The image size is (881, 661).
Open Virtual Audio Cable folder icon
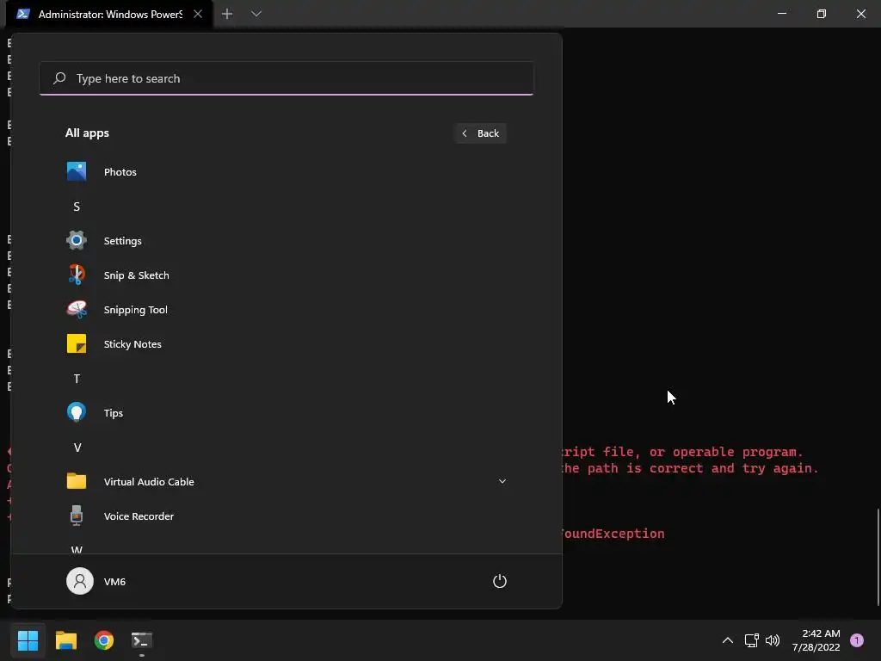coord(77,481)
